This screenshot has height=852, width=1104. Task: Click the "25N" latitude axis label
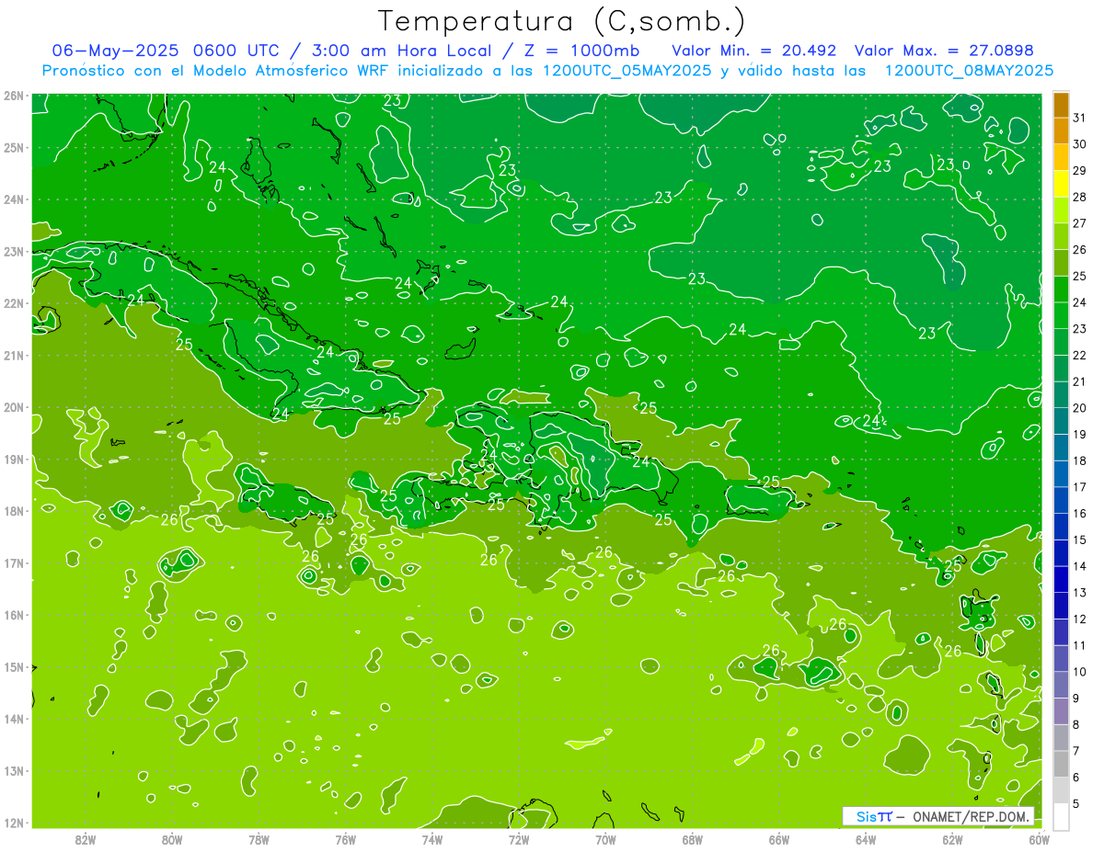(x=13, y=147)
